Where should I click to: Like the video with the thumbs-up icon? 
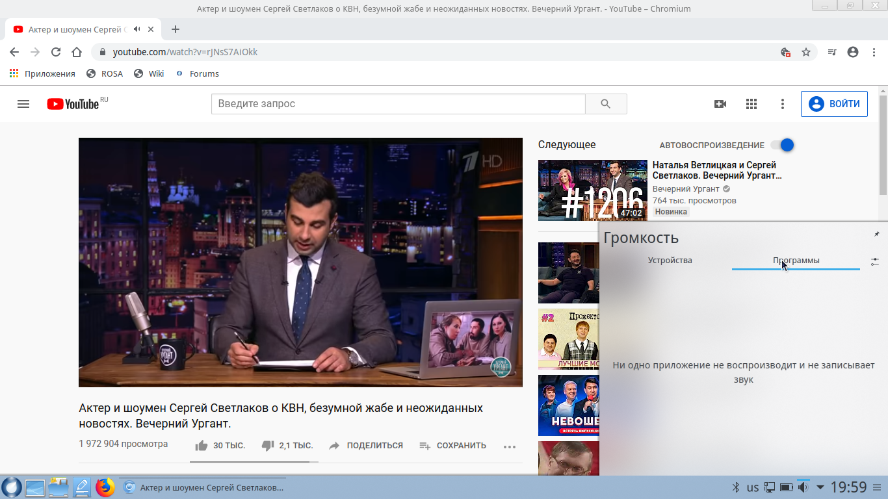(x=202, y=446)
